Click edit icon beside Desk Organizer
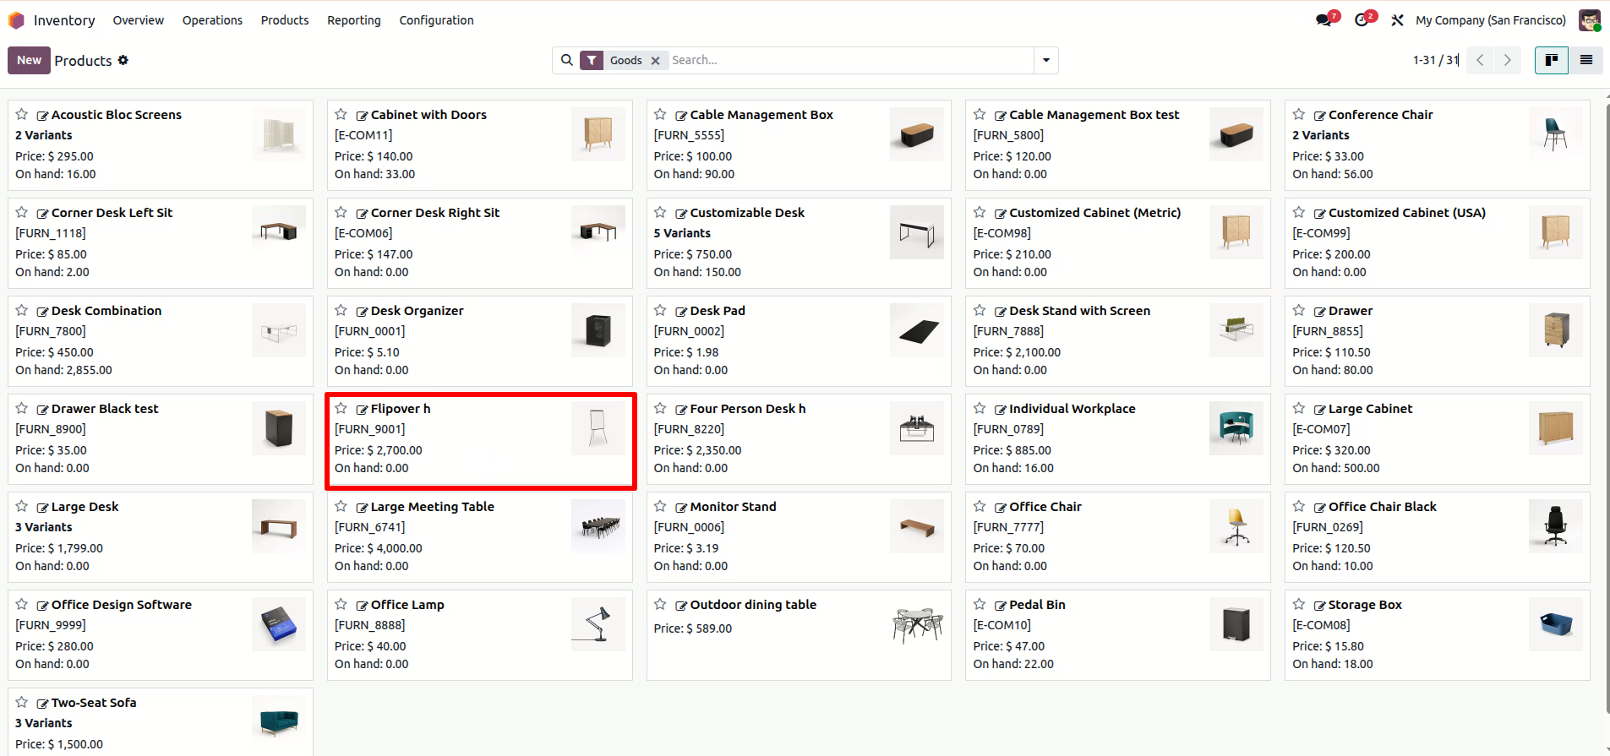This screenshot has width=1610, height=756. (x=362, y=312)
